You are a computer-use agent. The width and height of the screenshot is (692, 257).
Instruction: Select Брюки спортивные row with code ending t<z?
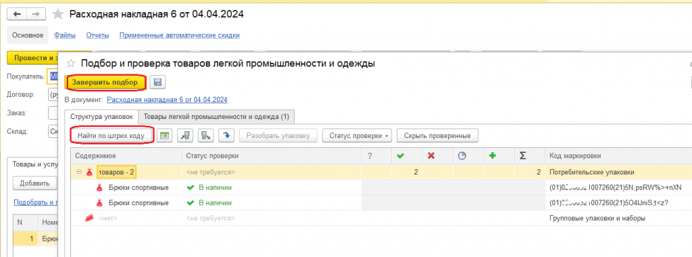pos(381,203)
